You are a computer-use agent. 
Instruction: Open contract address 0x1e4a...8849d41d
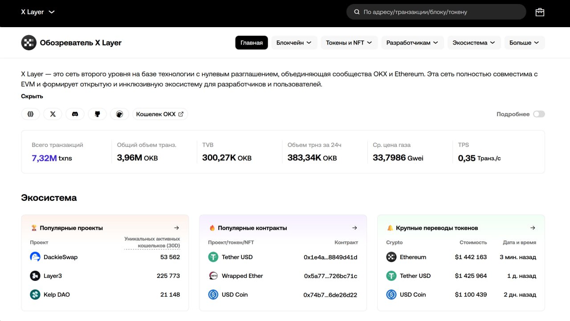[x=330, y=257]
